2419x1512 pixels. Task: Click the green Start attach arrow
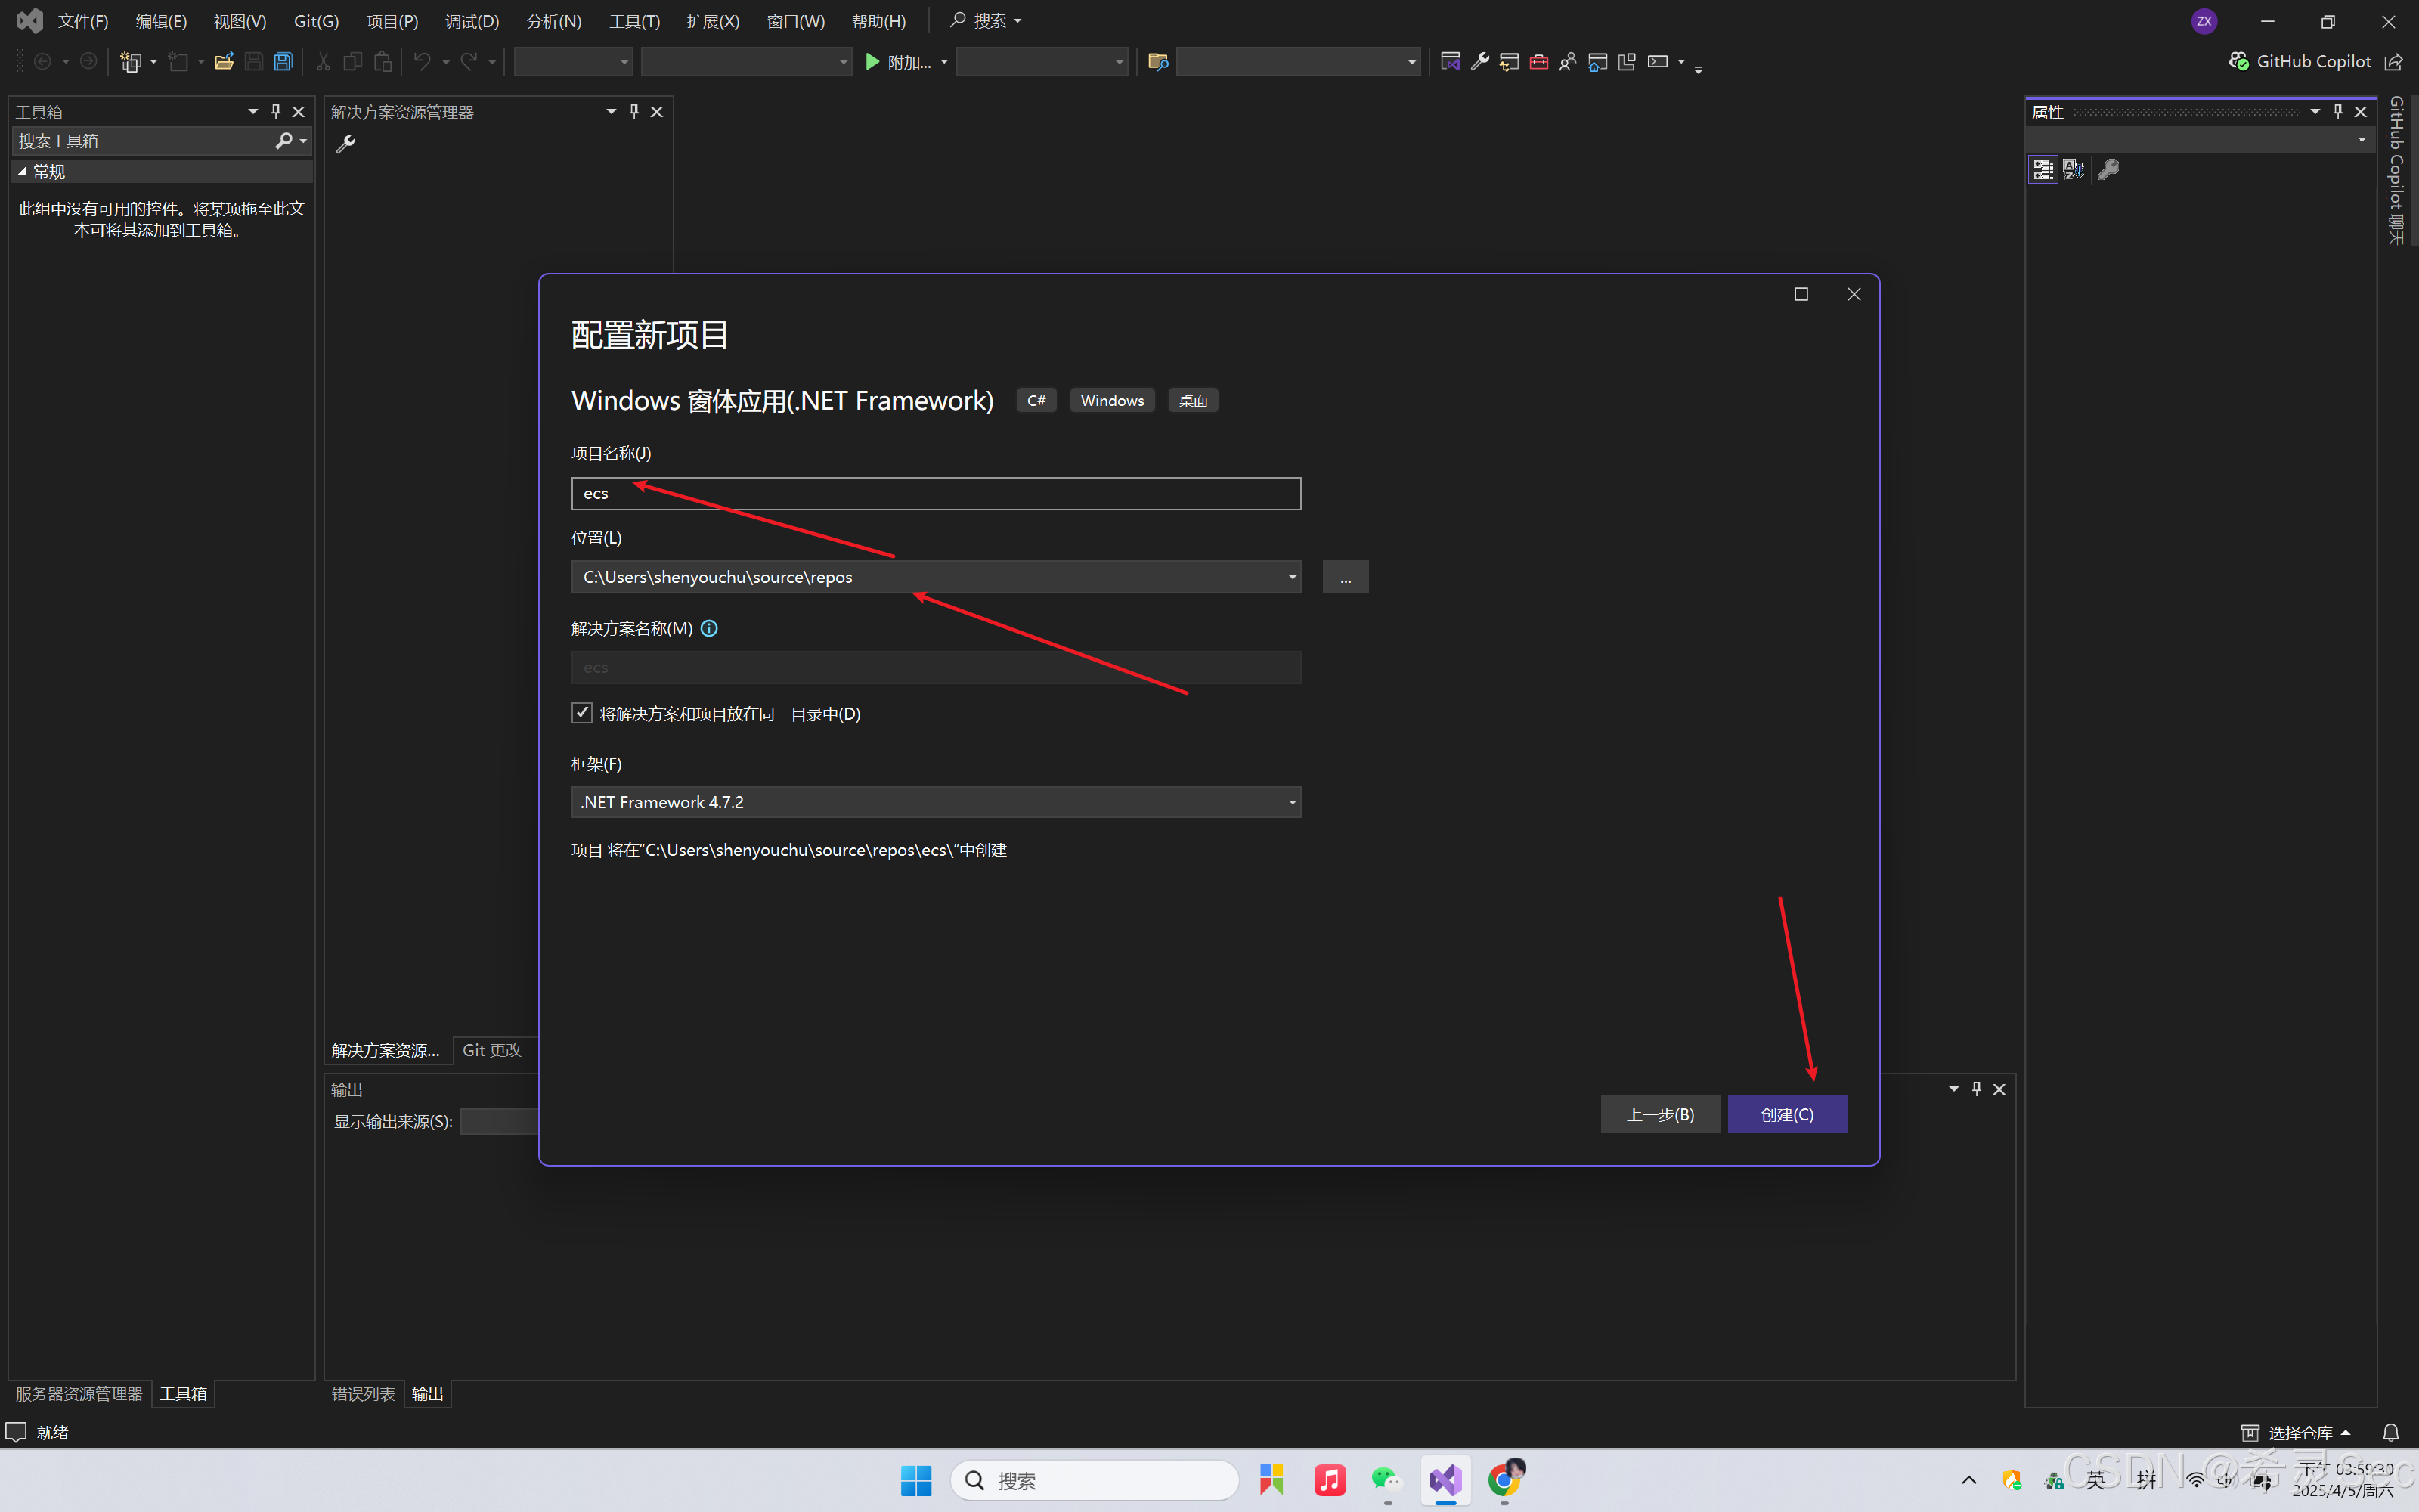click(872, 62)
